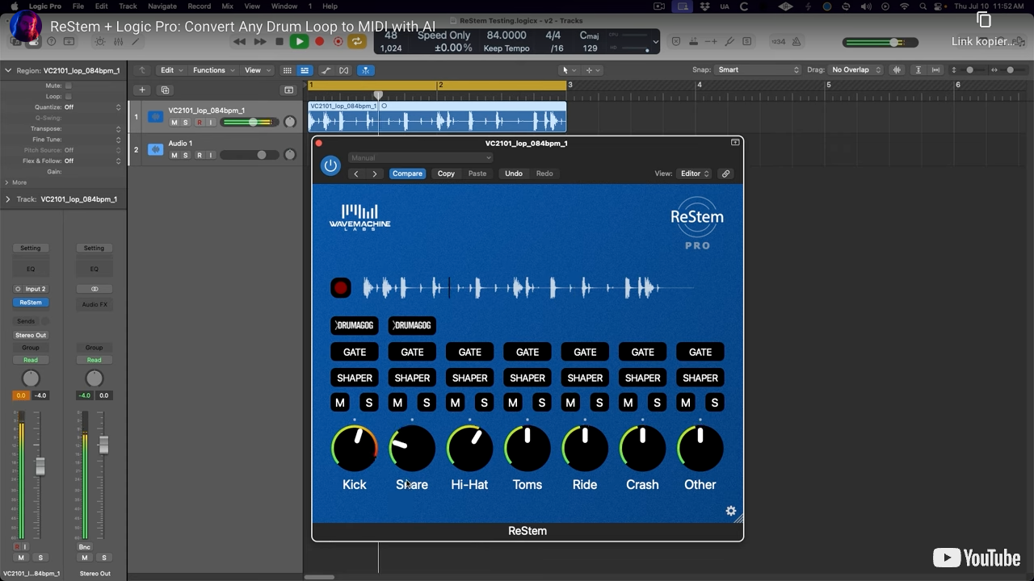Open the View dropdown in tracks area
The width and height of the screenshot is (1034, 581).
[257, 70]
